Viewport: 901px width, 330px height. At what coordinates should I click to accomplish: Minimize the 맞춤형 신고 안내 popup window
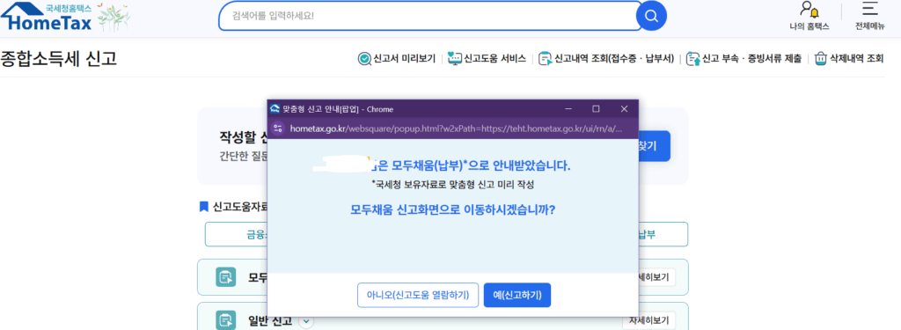[x=568, y=108]
